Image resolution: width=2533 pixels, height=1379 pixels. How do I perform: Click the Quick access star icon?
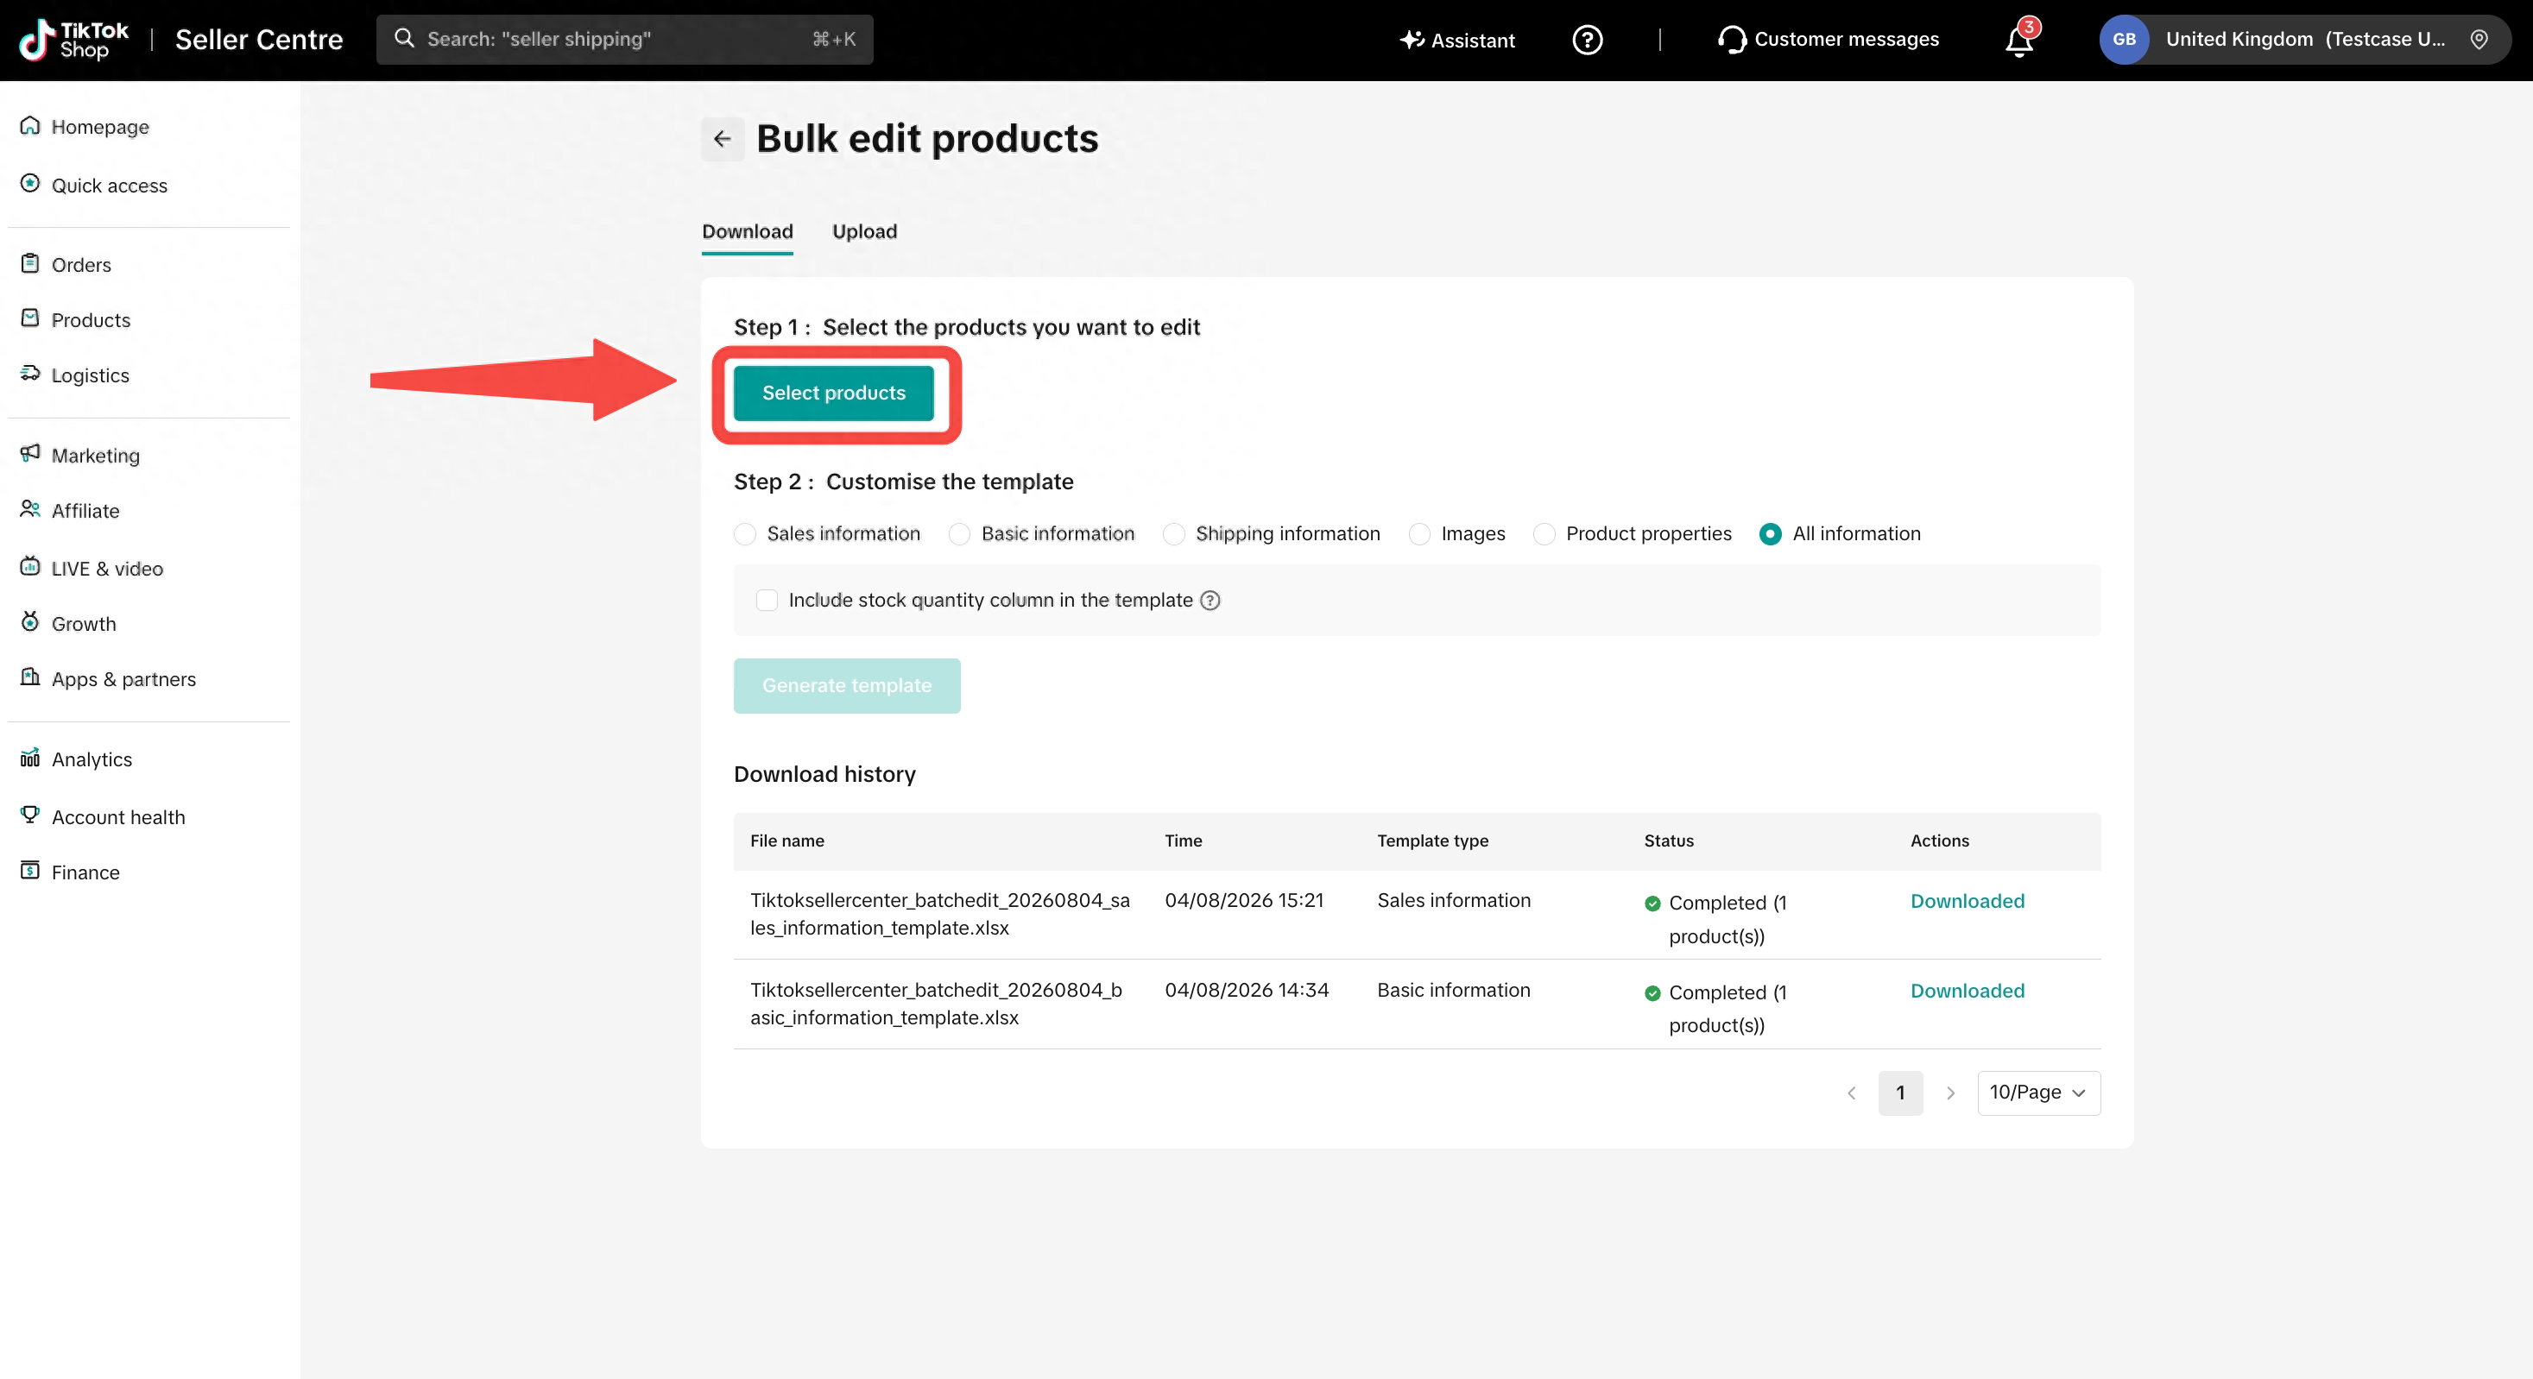click(30, 184)
